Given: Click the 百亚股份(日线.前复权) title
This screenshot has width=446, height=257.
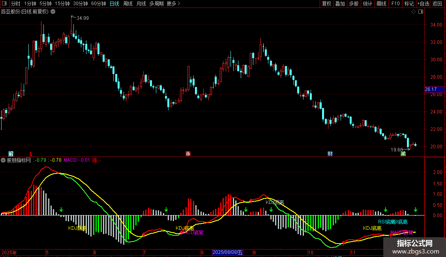Looking at the screenshot, I should 25,12.
